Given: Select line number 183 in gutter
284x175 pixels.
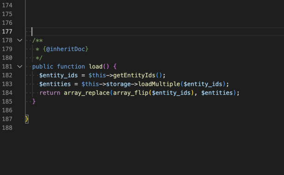Looking at the screenshot, I should coord(7,84).
